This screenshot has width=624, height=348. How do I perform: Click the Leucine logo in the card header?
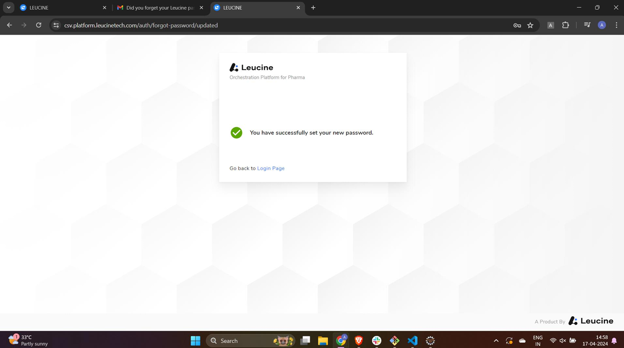(251, 67)
